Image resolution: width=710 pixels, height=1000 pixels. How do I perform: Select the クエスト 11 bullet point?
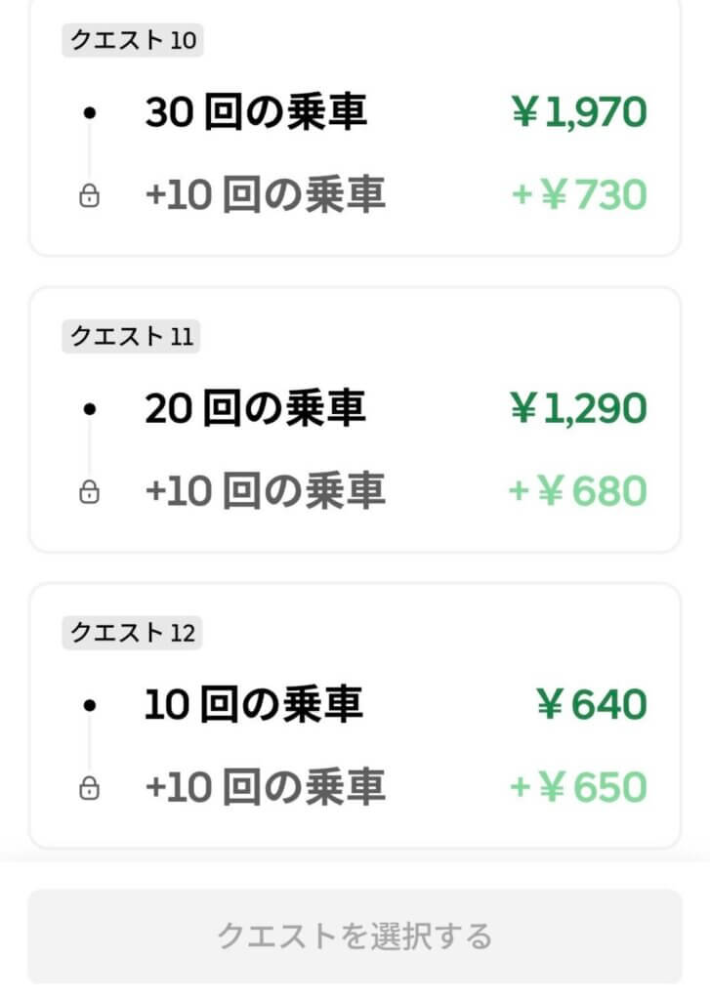coord(90,409)
